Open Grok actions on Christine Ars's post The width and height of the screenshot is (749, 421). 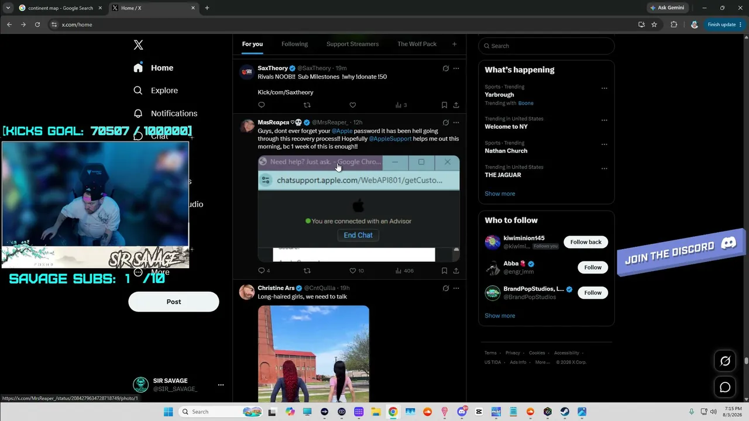pos(445,288)
